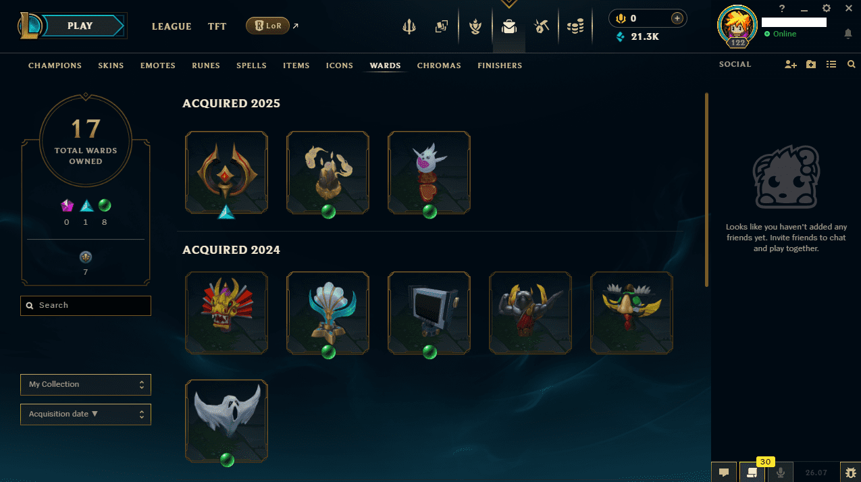
Task: Click the wards Search field
Action: click(86, 305)
